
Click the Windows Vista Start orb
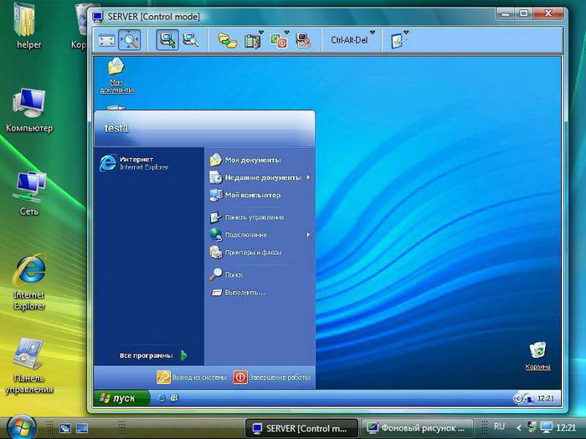click(x=21, y=428)
